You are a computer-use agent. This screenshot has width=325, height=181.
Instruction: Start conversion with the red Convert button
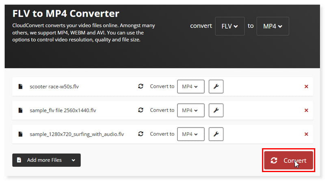(x=288, y=160)
